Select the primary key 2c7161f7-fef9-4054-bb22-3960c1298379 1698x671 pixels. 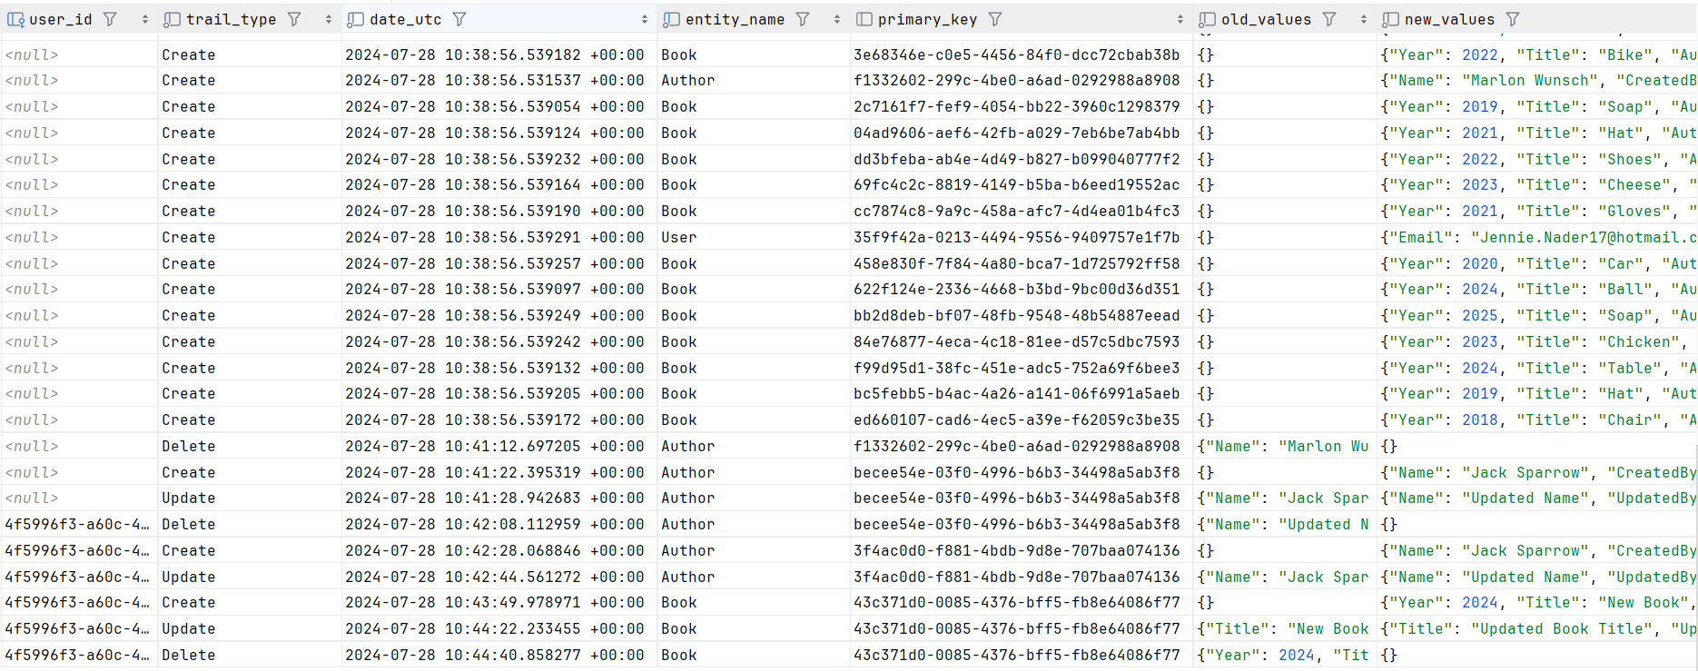(x=1022, y=106)
